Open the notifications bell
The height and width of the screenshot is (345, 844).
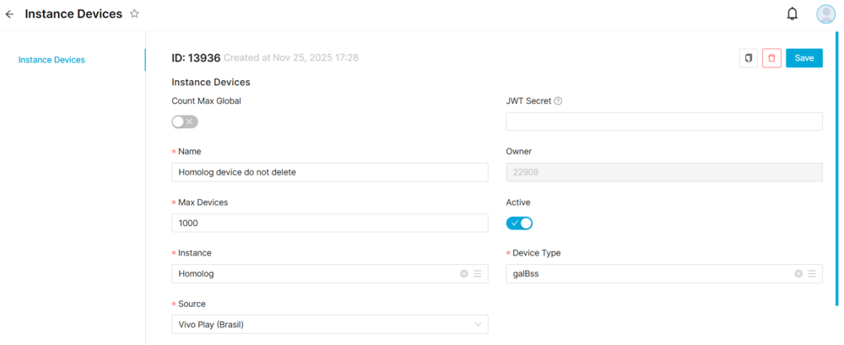792,13
